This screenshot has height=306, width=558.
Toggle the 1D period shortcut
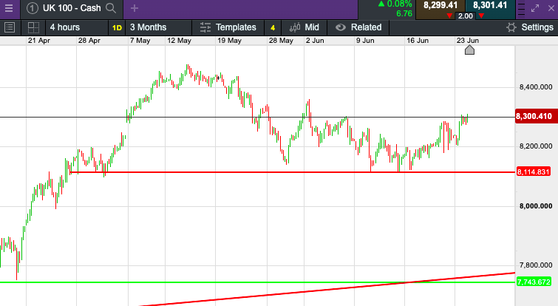117,27
